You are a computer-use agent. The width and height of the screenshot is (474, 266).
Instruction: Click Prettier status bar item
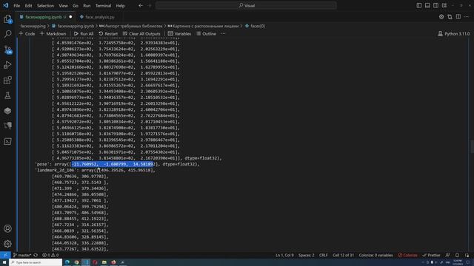point(431,255)
